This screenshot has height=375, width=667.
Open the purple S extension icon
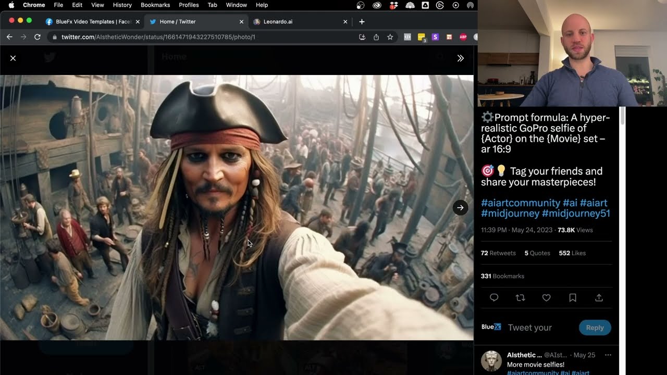[435, 37]
